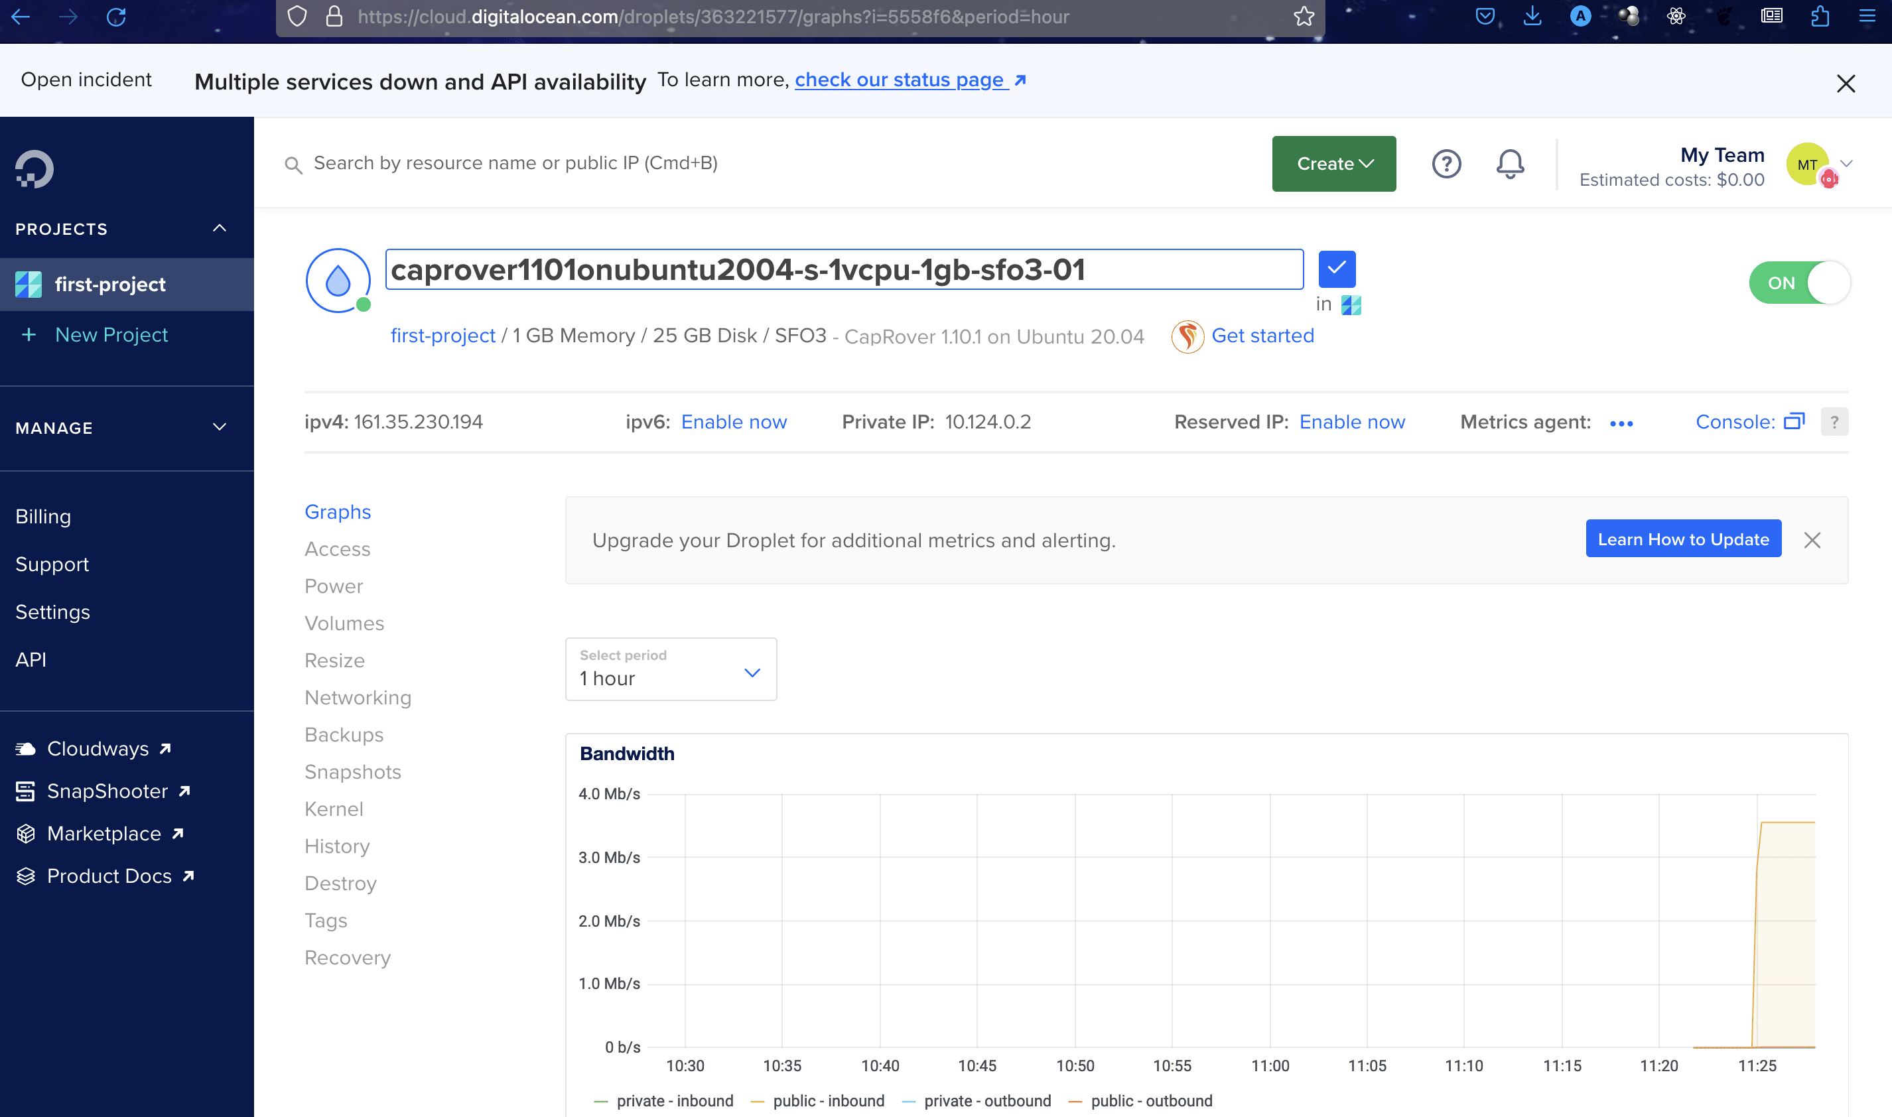
Task: Toggle the droplet ON power switch
Action: pyautogui.click(x=1798, y=283)
